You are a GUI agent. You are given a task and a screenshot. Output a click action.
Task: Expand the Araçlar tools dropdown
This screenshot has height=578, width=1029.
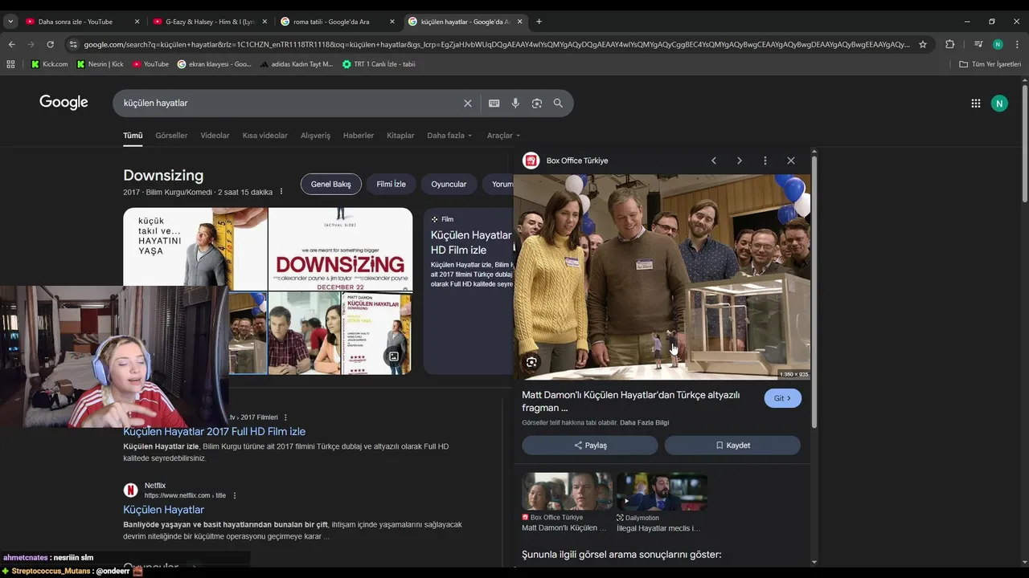(503, 136)
